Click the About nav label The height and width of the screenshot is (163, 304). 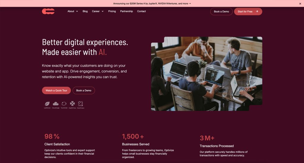click(x=71, y=11)
